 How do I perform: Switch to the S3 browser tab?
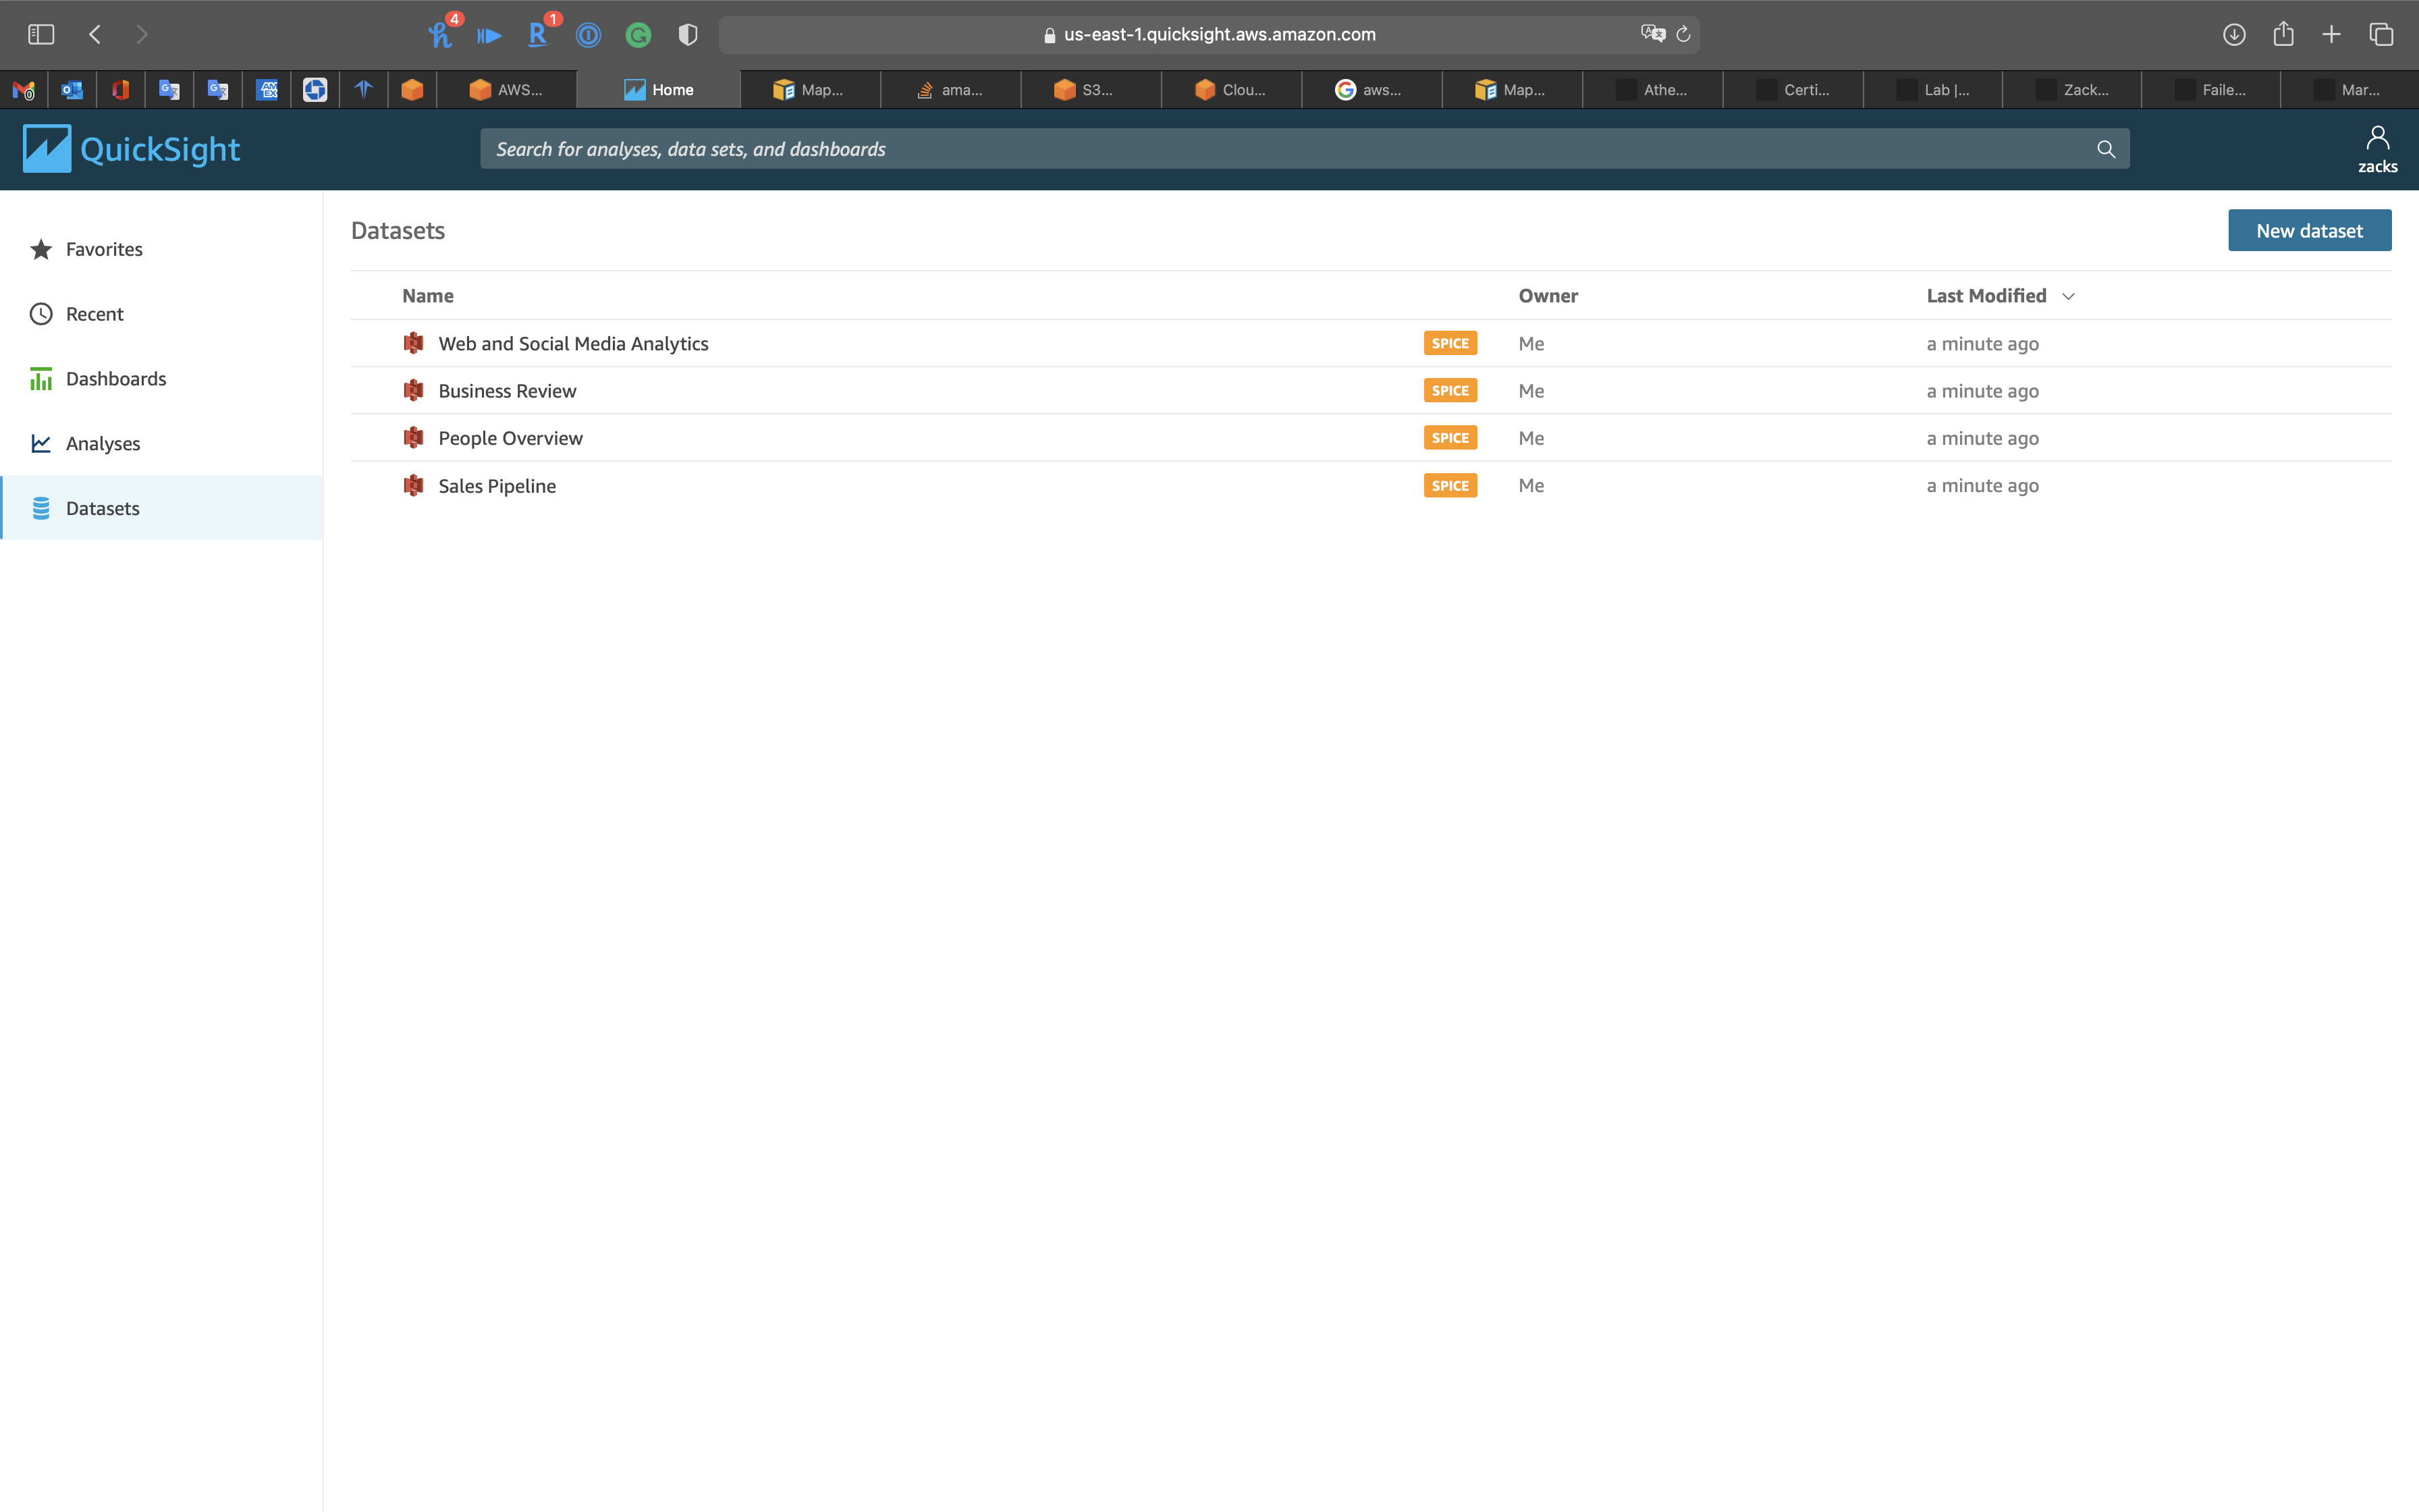1089,90
